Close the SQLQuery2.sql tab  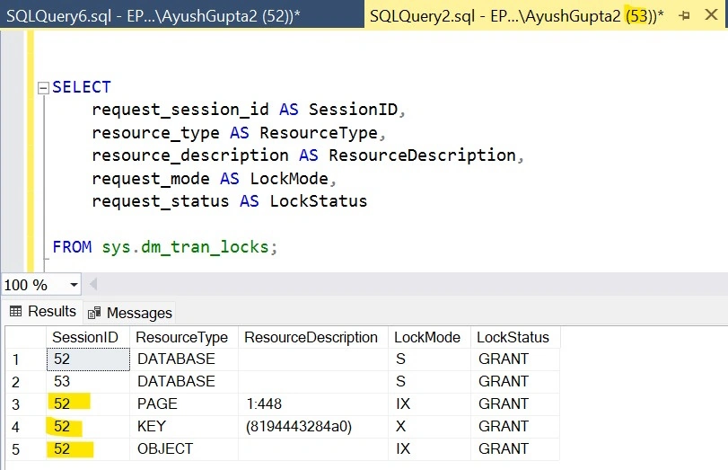pyautogui.click(x=711, y=15)
